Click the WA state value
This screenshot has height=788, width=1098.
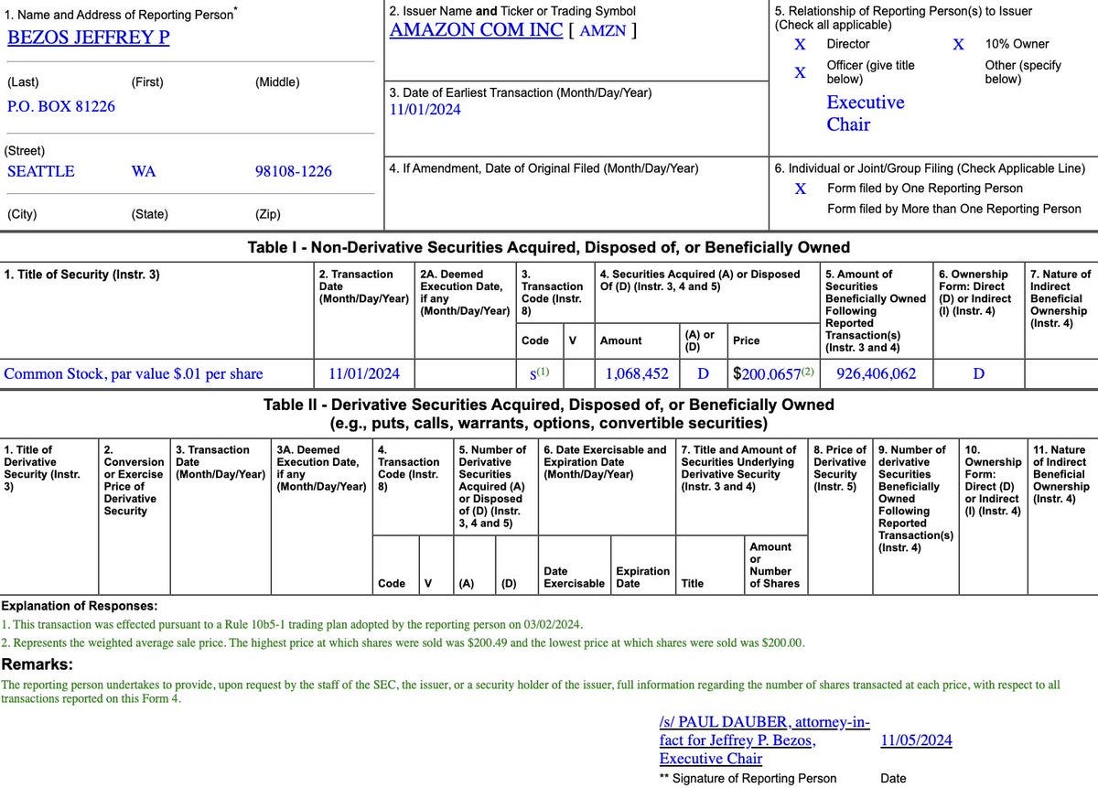pos(144,172)
